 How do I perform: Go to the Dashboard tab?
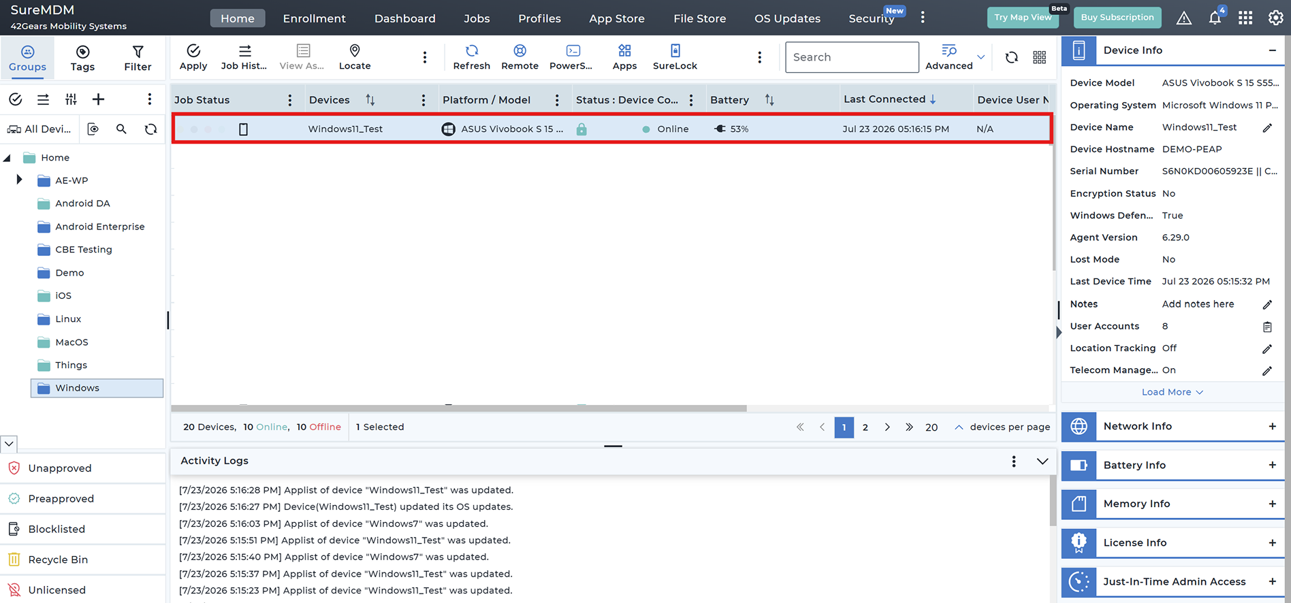click(404, 18)
